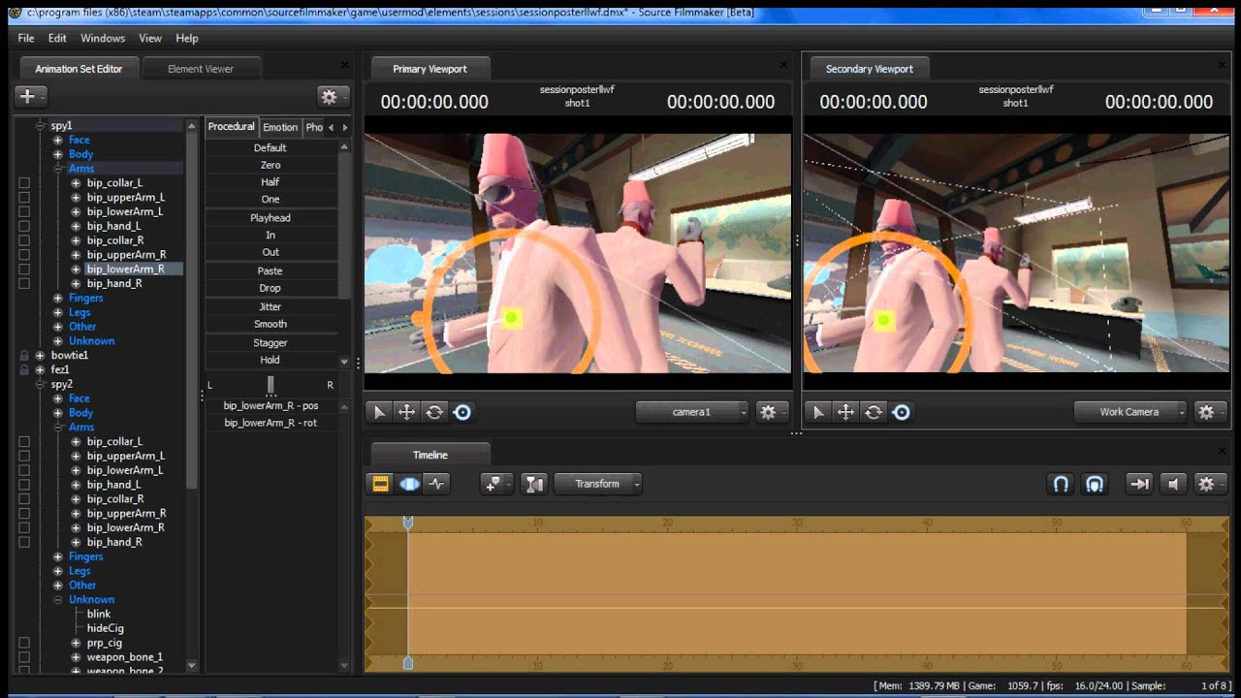Open the View menu
The height and width of the screenshot is (698, 1241).
coord(150,38)
